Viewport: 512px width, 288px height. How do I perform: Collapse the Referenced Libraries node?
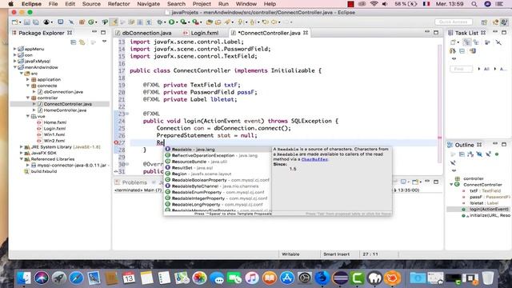(x=22, y=159)
